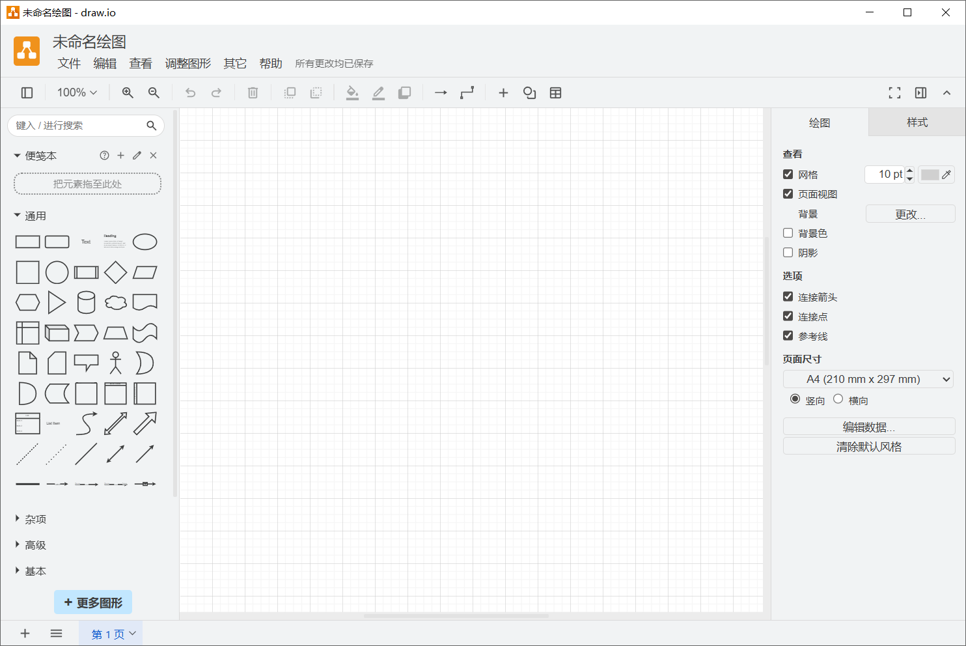The image size is (966, 646).
Task: Click the Fullscreen icon
Action: pyautogui.click(x=894, y=92)
